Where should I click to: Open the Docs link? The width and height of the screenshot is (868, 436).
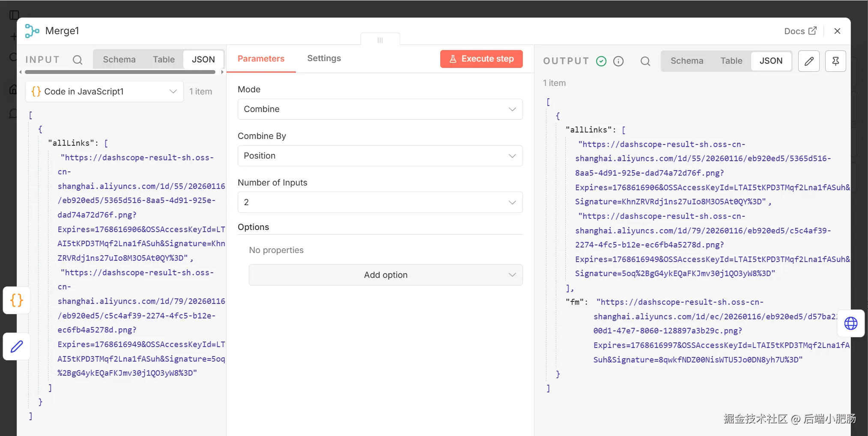point(800,31)
